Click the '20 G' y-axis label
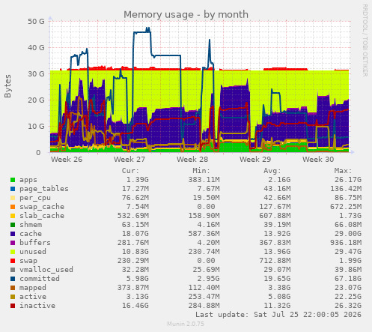 [x=36, y=100]
